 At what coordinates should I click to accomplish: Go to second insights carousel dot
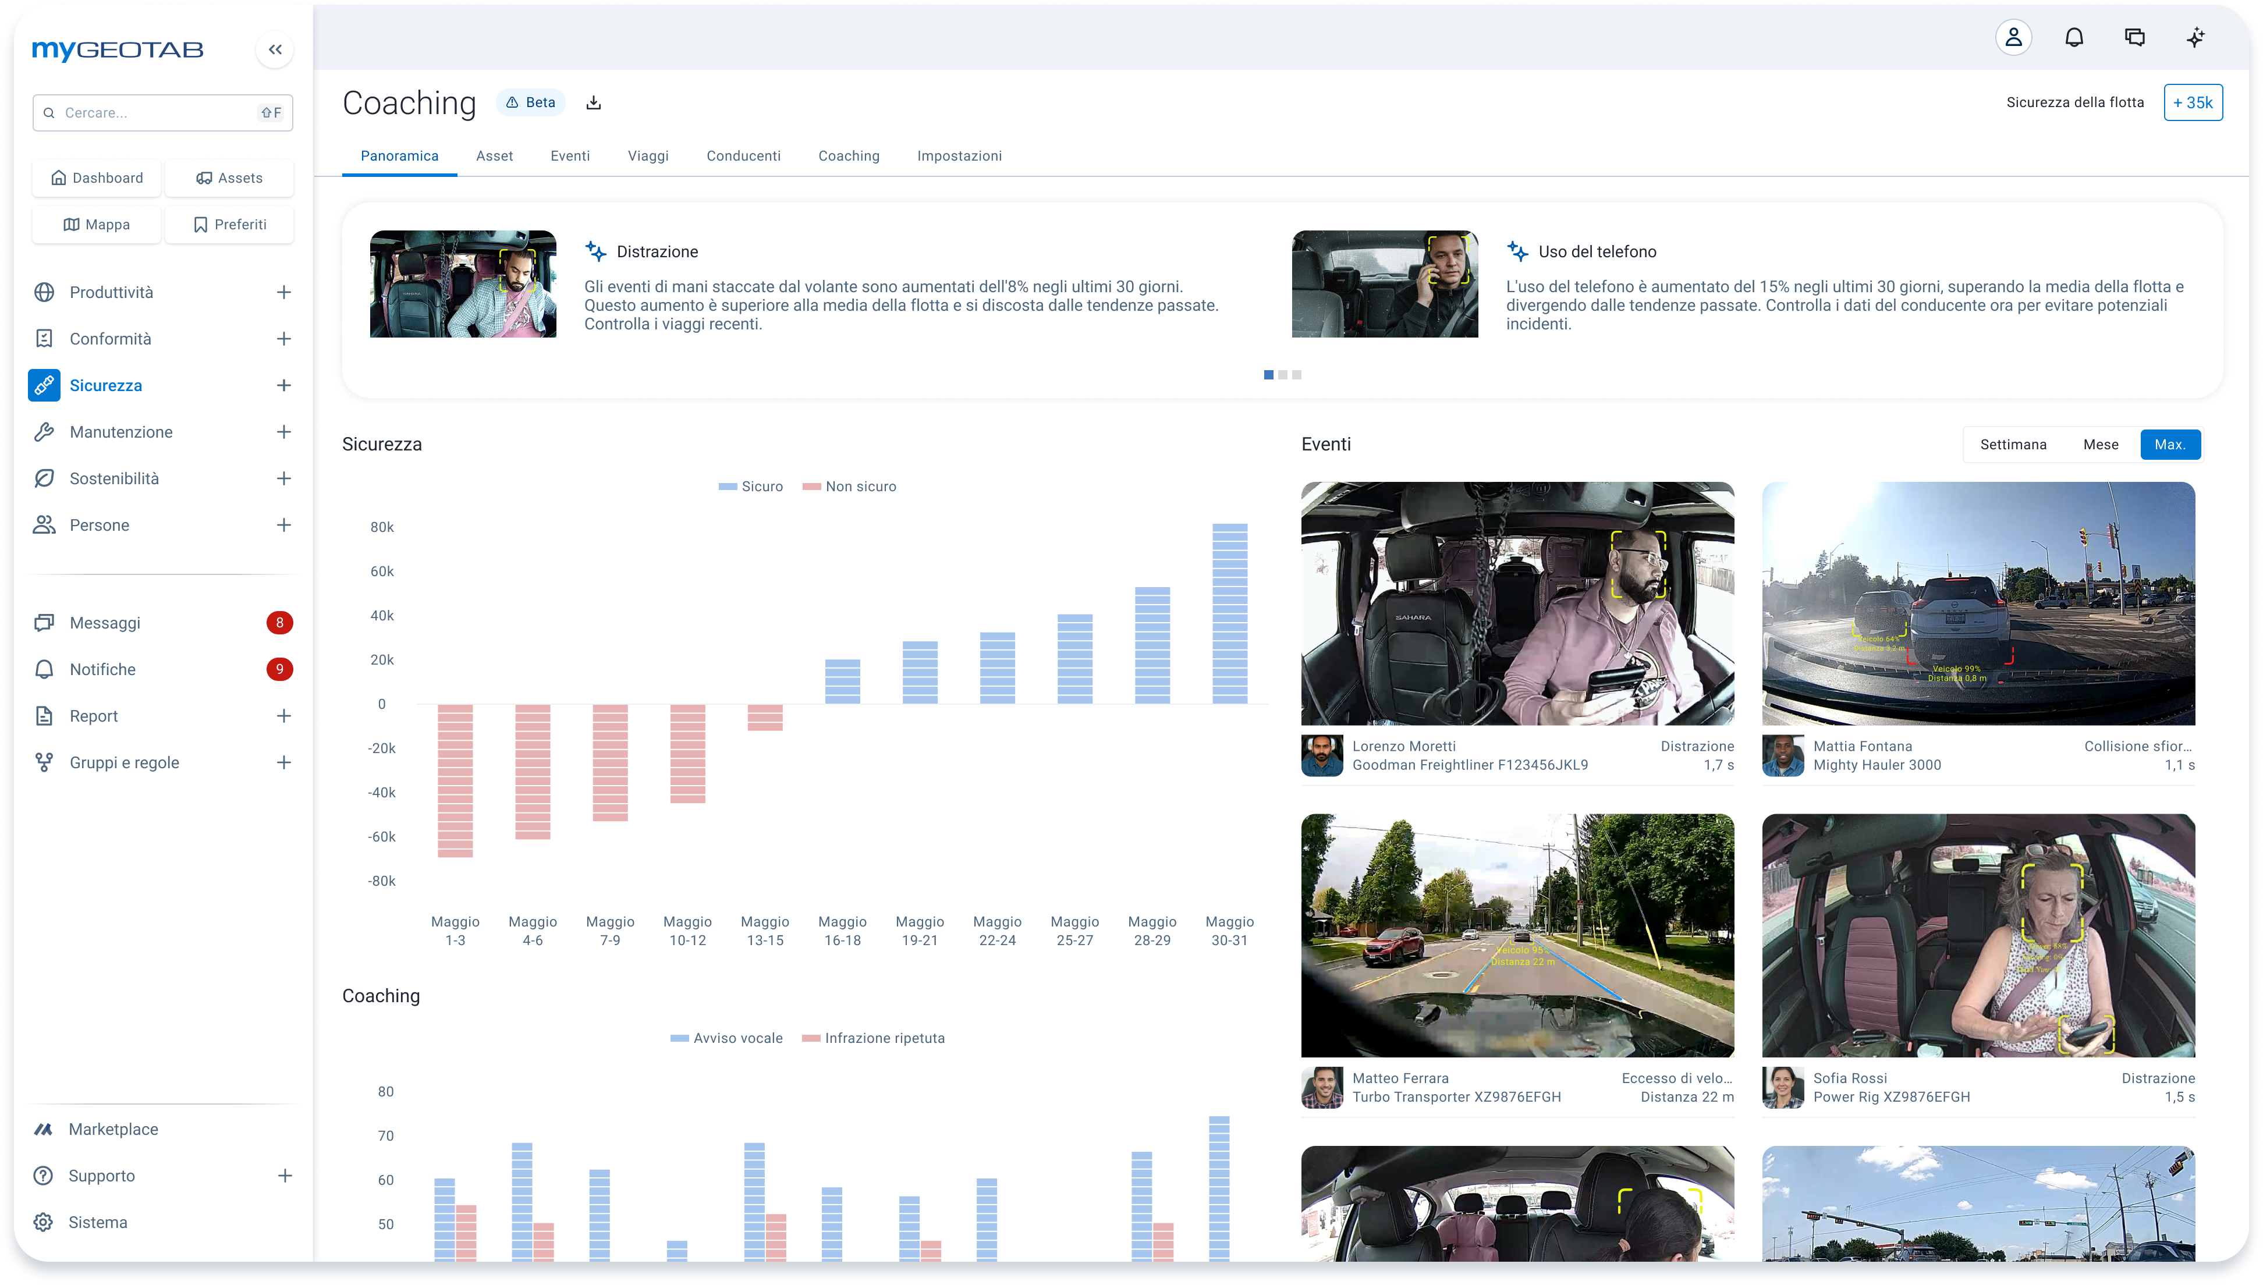1282,375
